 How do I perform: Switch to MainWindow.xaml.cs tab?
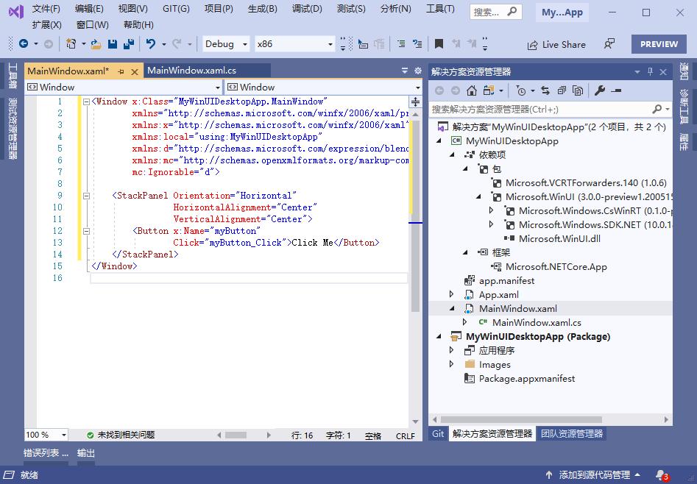[191, 71]
